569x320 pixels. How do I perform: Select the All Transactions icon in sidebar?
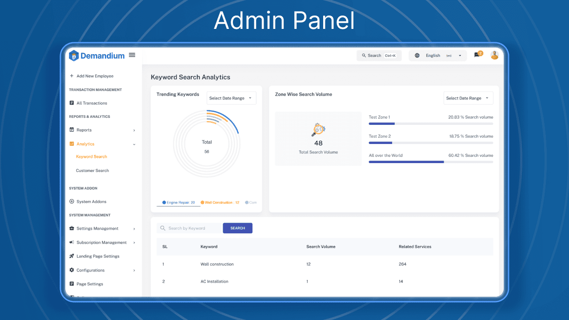pos(72,103)
